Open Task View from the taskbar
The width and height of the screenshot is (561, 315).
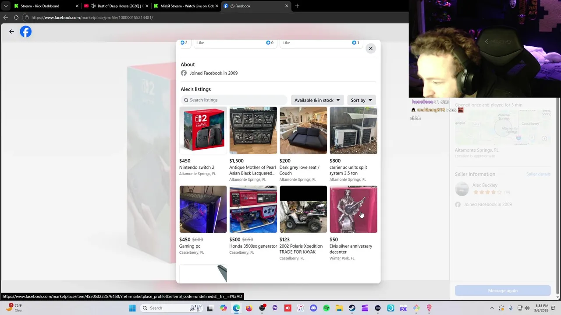(x=210, y=308)
